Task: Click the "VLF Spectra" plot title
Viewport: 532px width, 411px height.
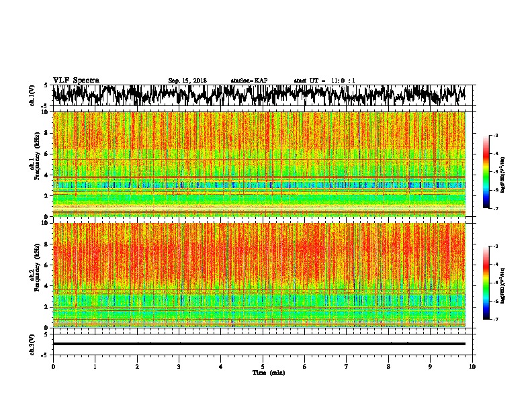Action: tap(76, 81)
